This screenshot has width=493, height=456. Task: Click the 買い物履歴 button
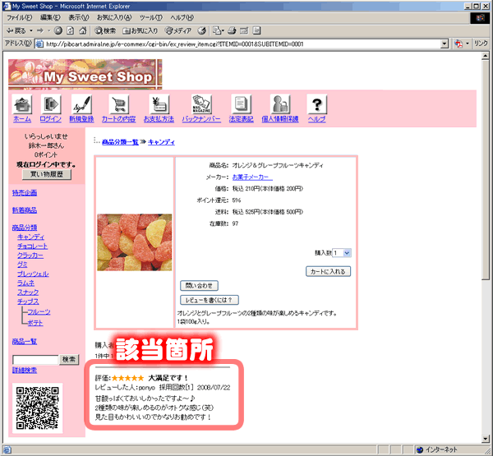tap(47, 174)
